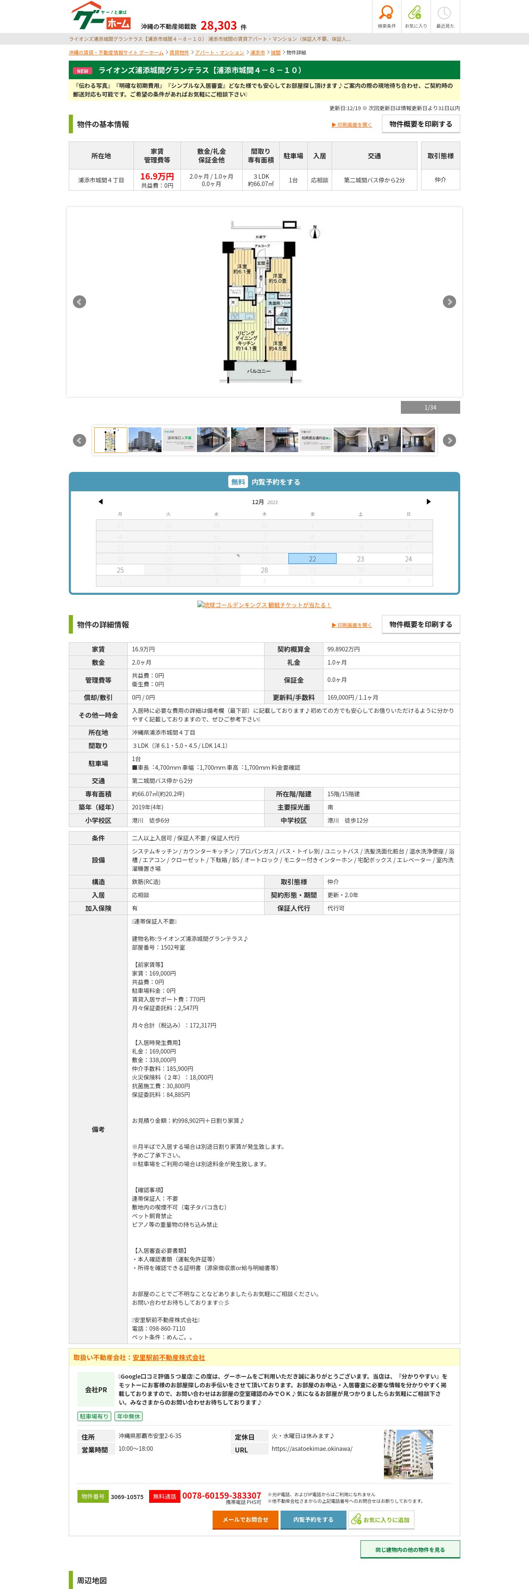
Task: Click the 年中無休 tag
Action: point(129,1416)
